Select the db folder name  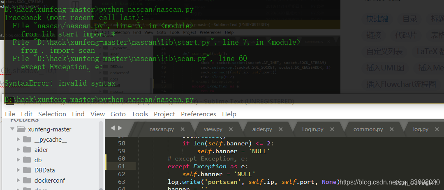[x=38, y=160]
